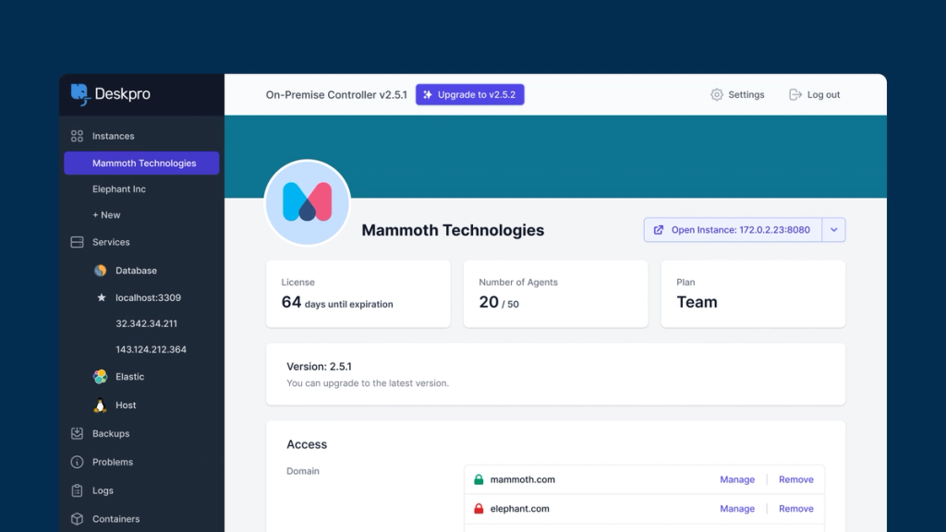This screenshot has width=946, height=532.
Task: Select 32.342.34.211 database host
Action: 147,324
